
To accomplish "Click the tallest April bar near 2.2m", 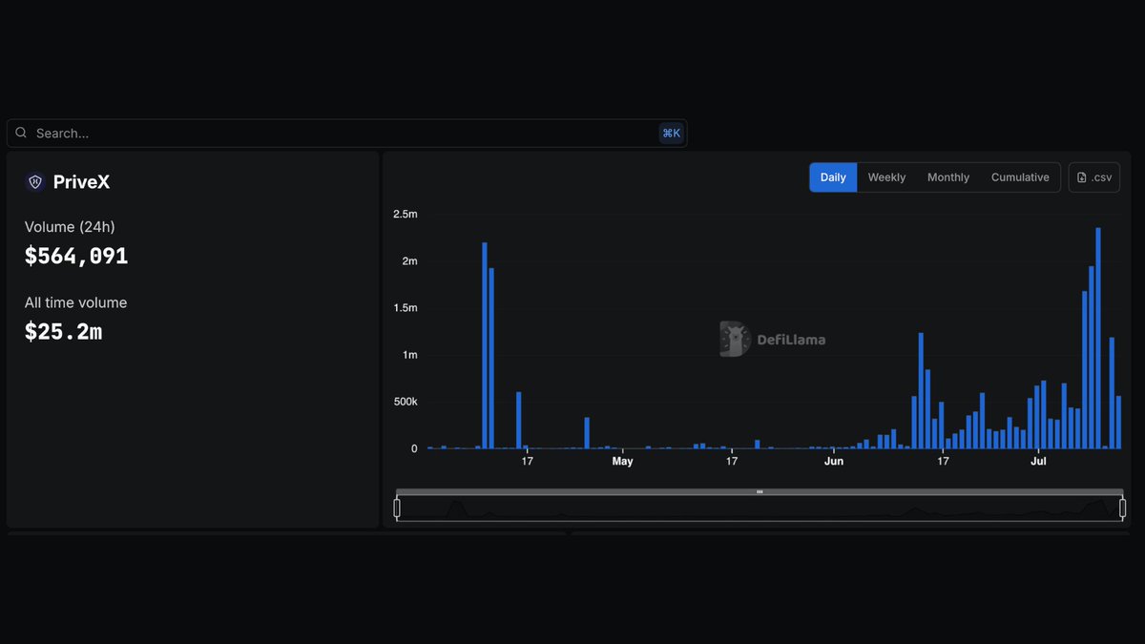I will [485, 345].
